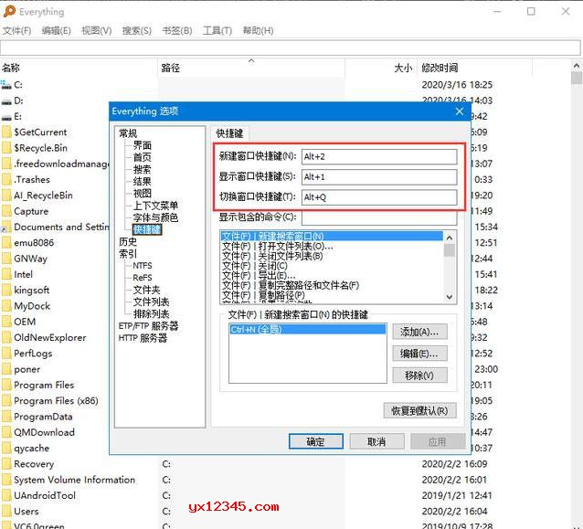Select NTFS under 索引
583x529 pixels.
click(x=143, y=266)
